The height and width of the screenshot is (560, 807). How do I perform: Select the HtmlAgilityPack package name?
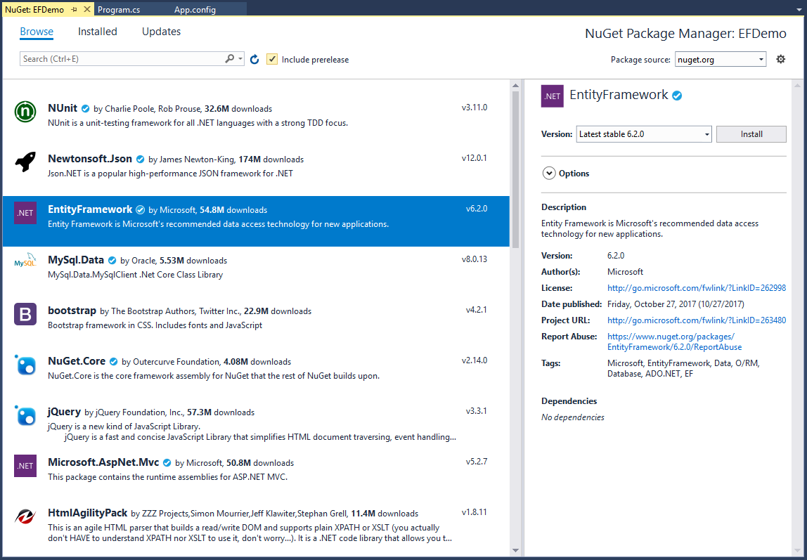tap(87, 513)
